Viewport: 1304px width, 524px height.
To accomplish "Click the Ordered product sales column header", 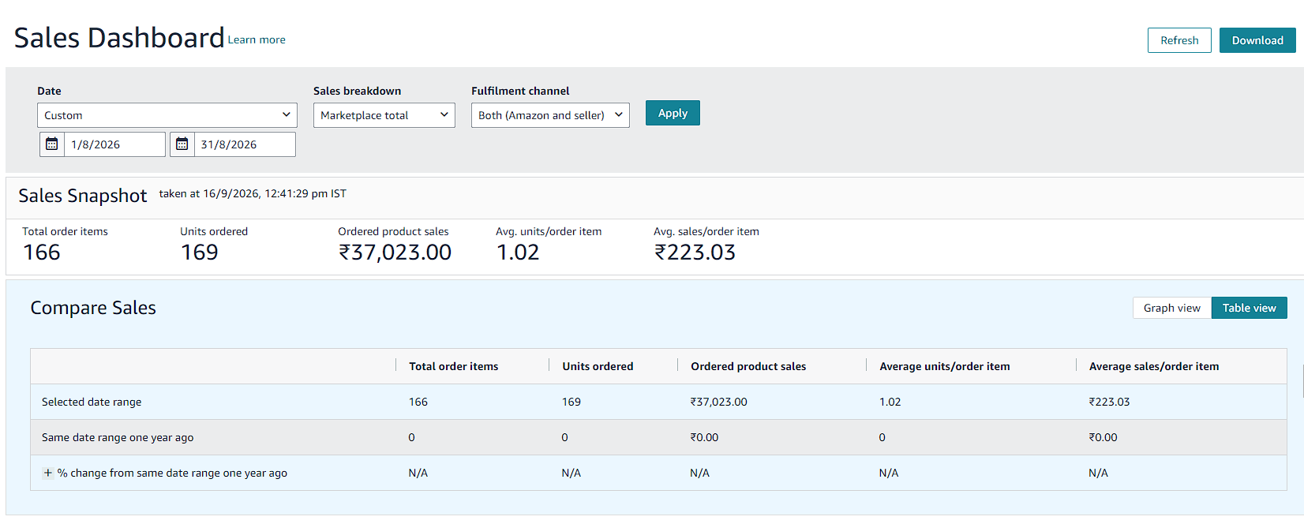I will coord(748,366).
